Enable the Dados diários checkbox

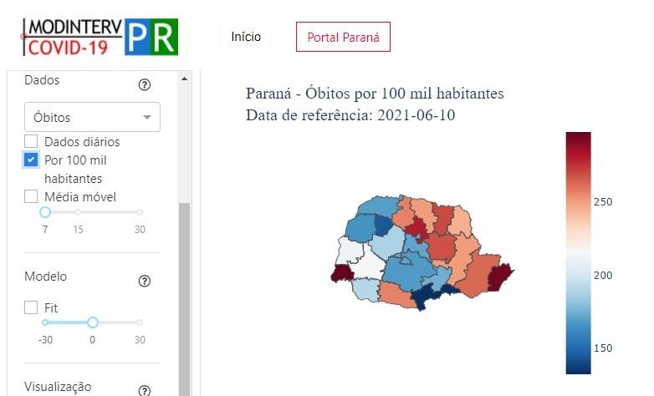pos(31,141)
